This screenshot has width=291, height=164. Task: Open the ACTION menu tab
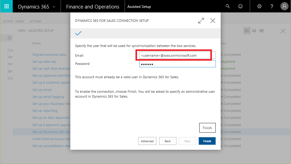[8, 21]
